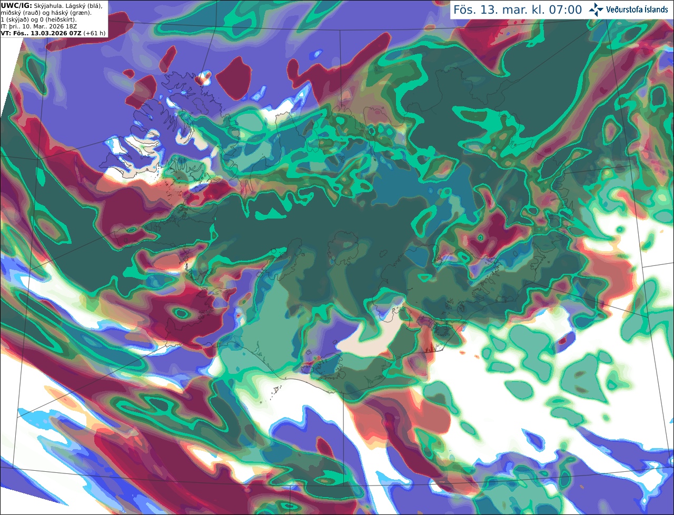674x515 pixels.
Task: Click the 'Veðurstofa Íslands' logo text
Action: (x=637, y=9)
